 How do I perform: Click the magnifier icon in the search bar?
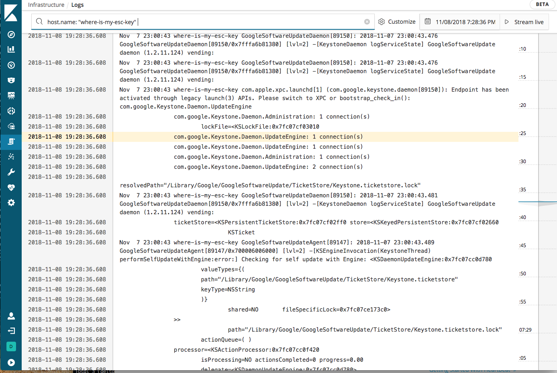point(39,22)
